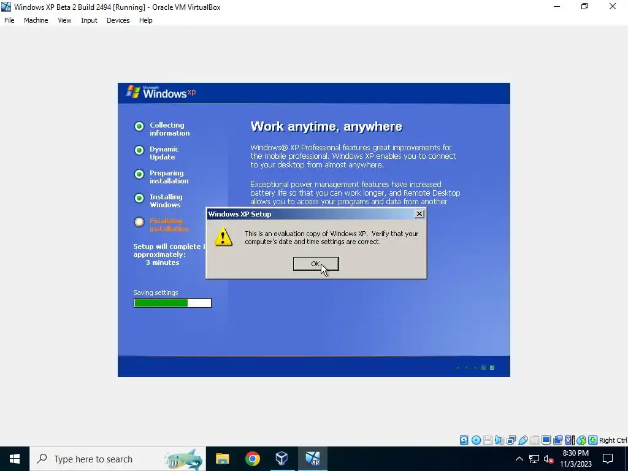Viewport: 628px width, 471px height.
Task: Click the virtualization CPU status icon
Action: click(570, 440)
